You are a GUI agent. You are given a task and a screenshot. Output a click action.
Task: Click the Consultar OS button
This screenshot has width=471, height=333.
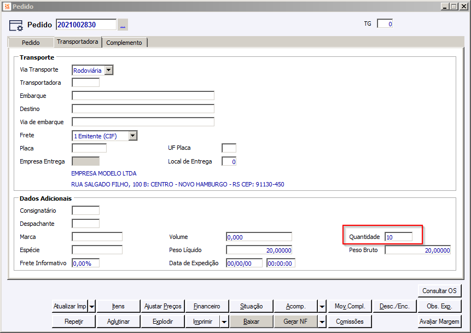pos(439,291)
